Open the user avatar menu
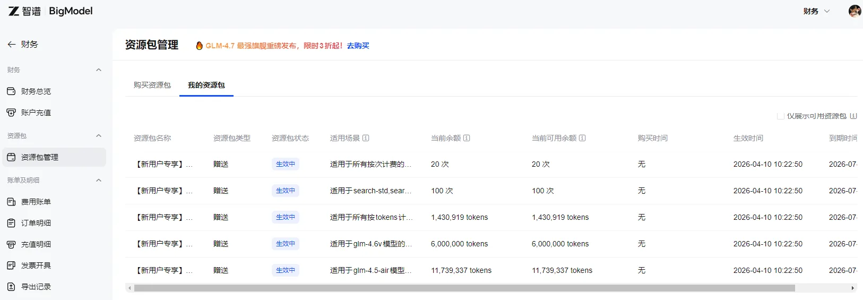The image size is (863, 300). coord(855,11)
